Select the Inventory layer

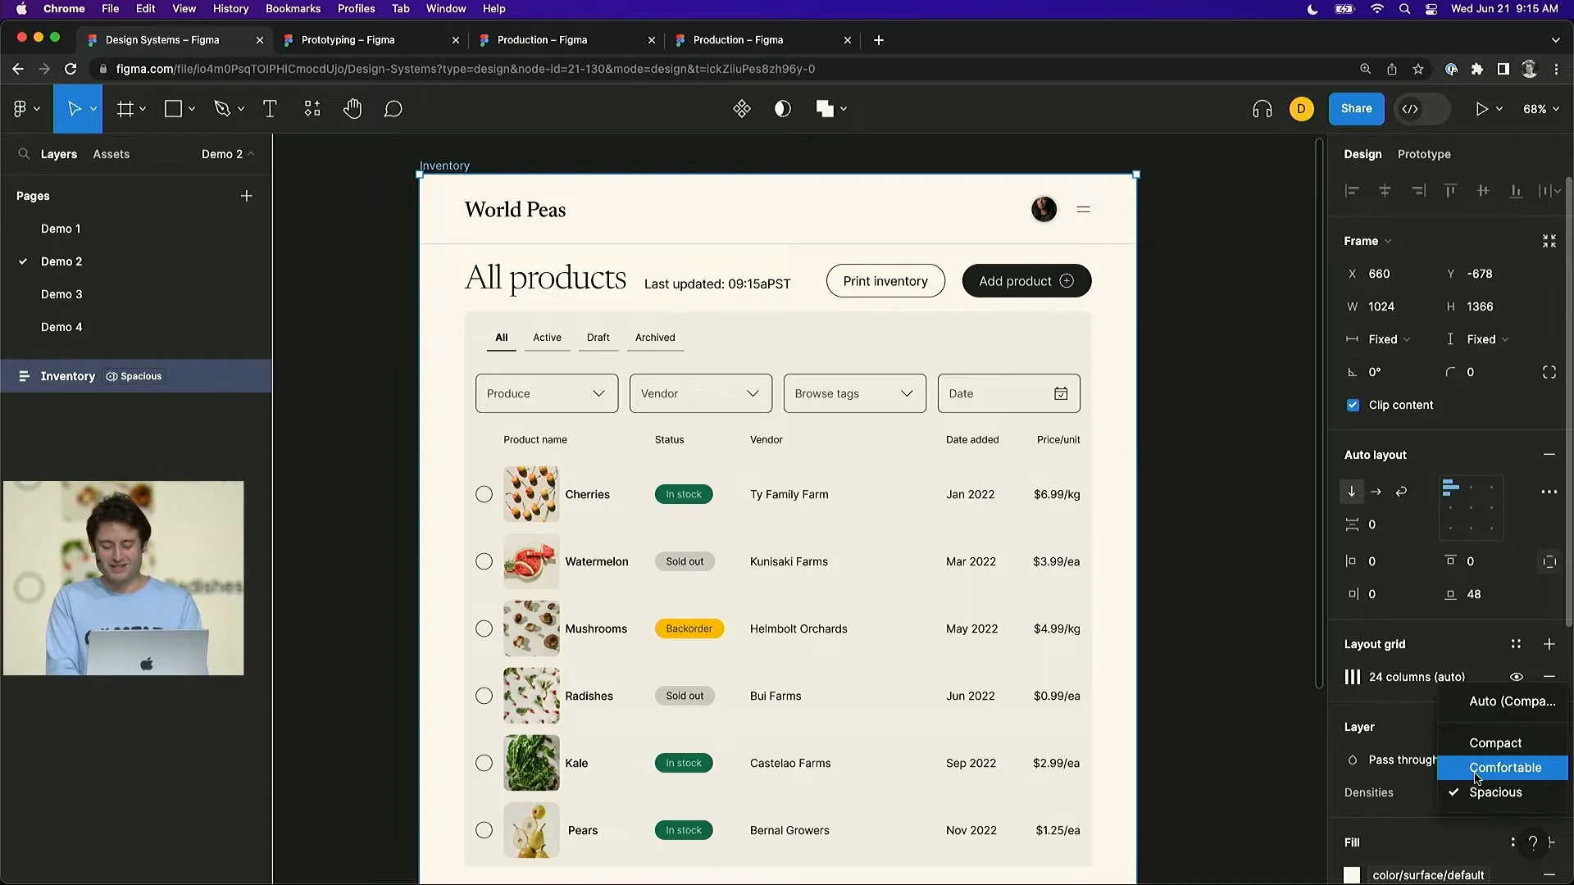pyautogui.click(x=135, y=376)
